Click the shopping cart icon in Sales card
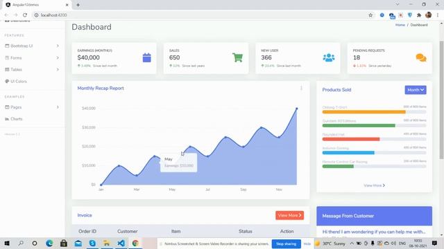Image resolution: width=444 pixels, height=249 pixels. [x=237, y=57]
